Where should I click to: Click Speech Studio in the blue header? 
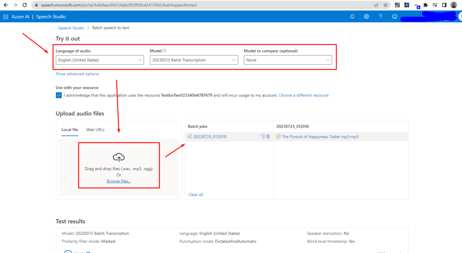[51, 17]
